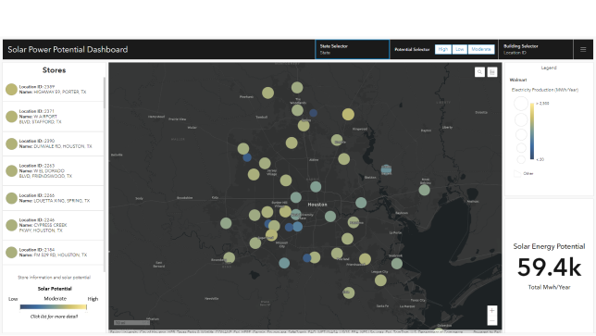The width and height of the screenshot is (596, 336).
Task: Zoom in the map with plus button
Action: [x=491, y=310]
